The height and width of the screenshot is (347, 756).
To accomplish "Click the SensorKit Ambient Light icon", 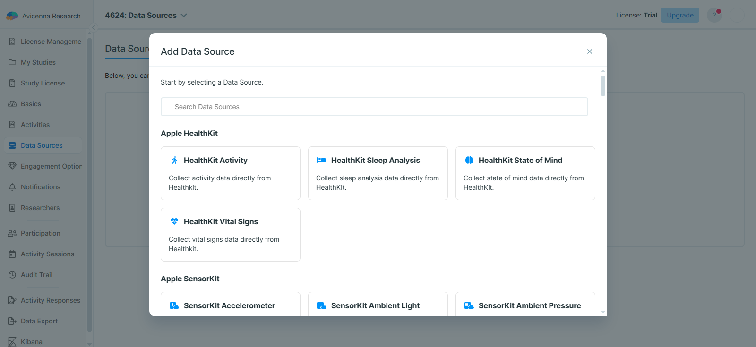I will [322, 305].
